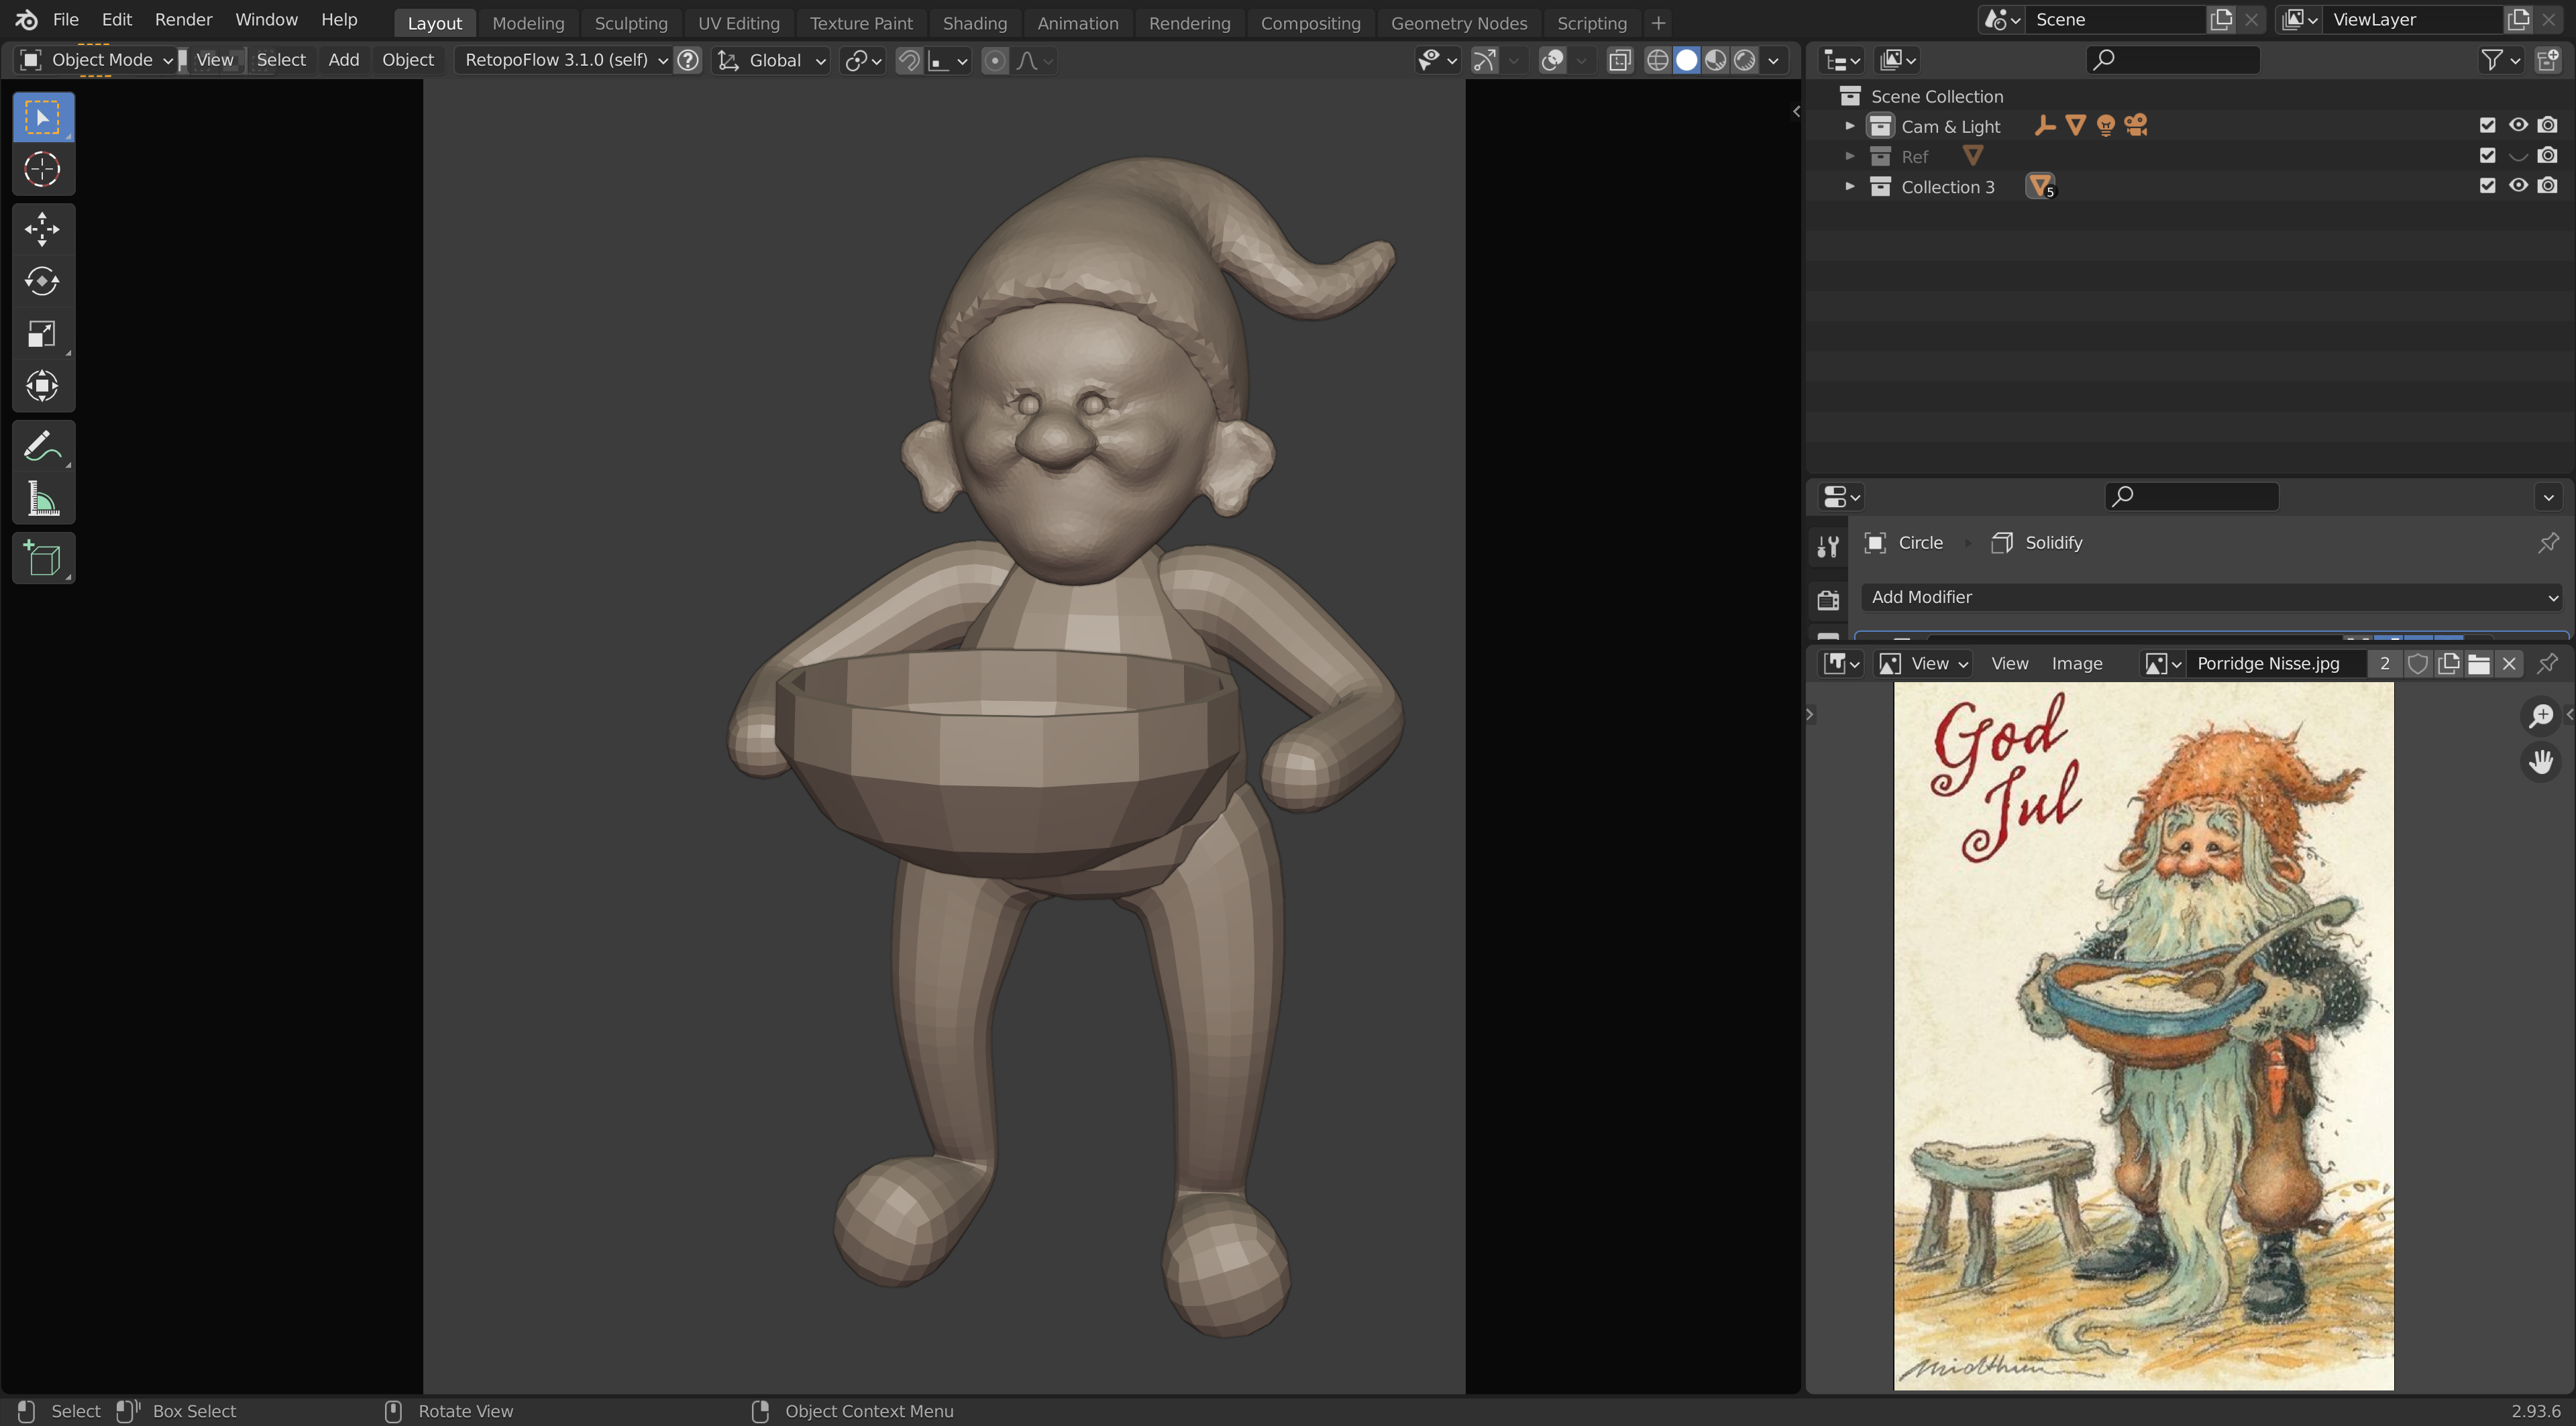Viewport: 2576px width, 1426px height.
Task: Uncheck Cam & Light collection checkbox
Action: click(2487, 126)
